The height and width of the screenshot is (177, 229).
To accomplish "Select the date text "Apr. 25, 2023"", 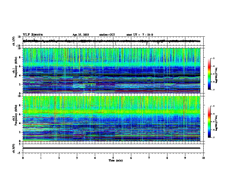I will point(81,35).
